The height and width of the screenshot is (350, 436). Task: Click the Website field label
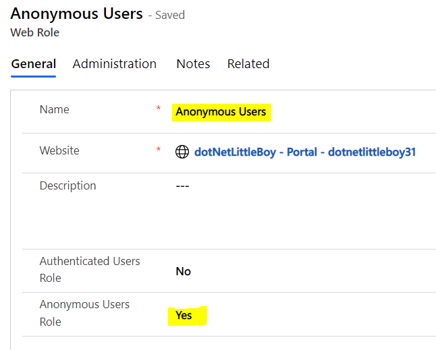59,150
